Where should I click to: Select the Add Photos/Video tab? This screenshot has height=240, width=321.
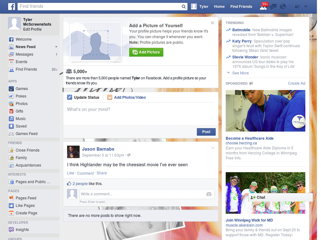pyautogui.click(x=127, y=97)
